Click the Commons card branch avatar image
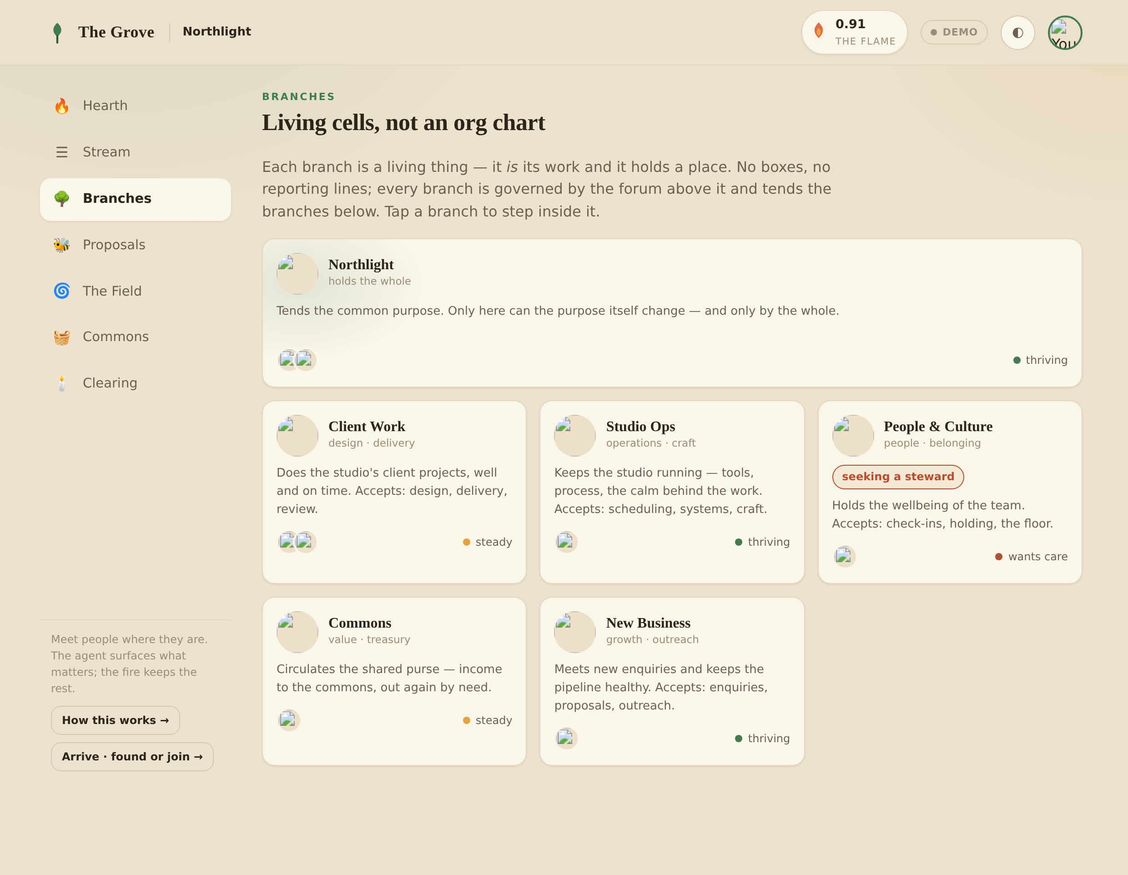Image resolution: width=1128 pixels, height=875 pixels. click(x=297, y=632)
